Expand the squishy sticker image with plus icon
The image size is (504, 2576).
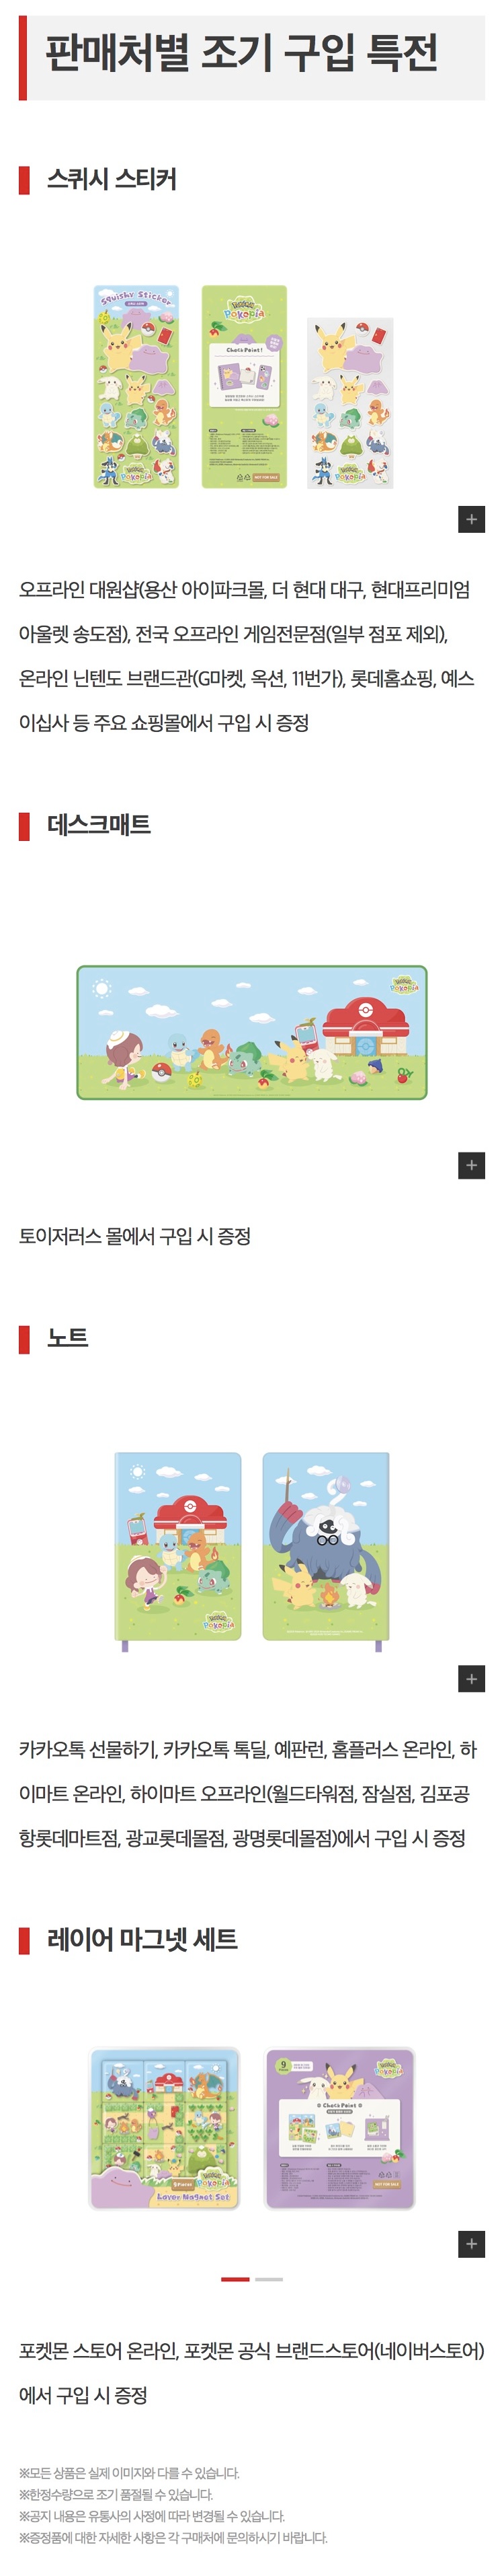[471, 519]
